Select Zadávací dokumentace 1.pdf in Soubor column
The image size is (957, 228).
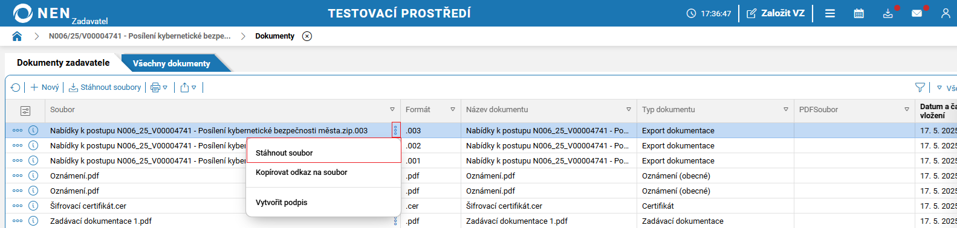click(101, 221)
